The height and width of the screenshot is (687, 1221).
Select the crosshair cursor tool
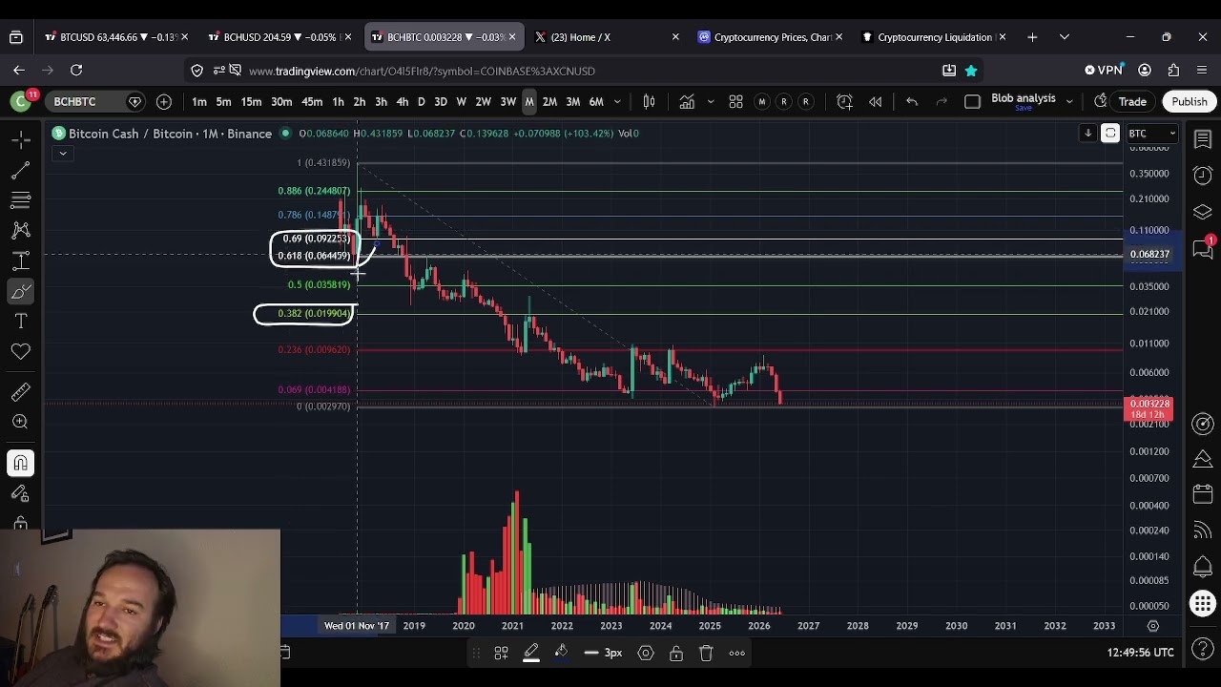pos(20,139)
